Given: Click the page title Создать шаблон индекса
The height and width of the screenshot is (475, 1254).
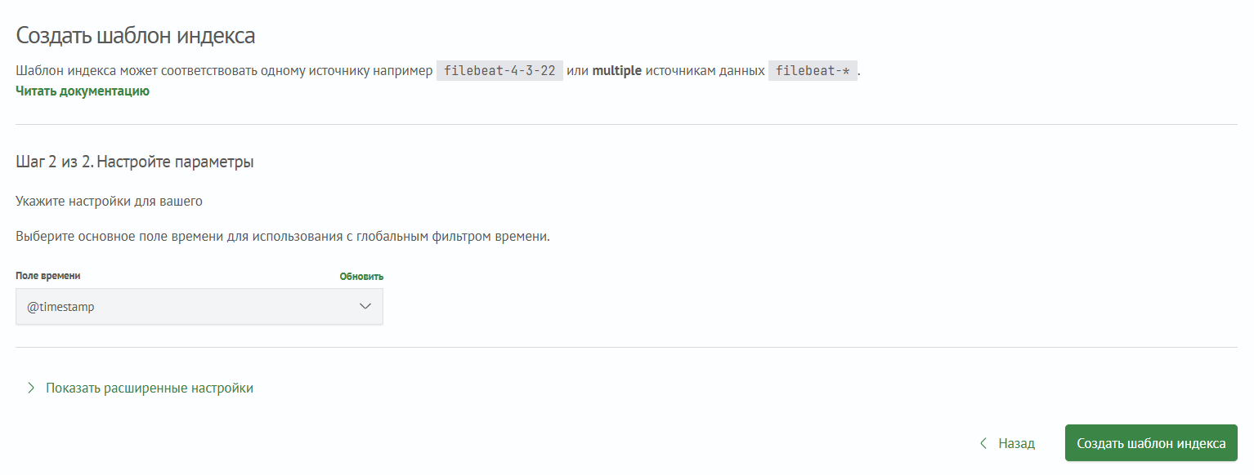Looking at the screenshot, I should click(x=136, y=36).
